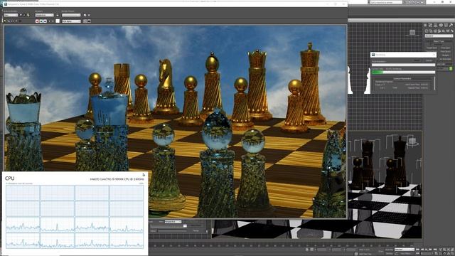Click the Clear image icon in render window
The image size is (455, 256).
coord(20,21)
